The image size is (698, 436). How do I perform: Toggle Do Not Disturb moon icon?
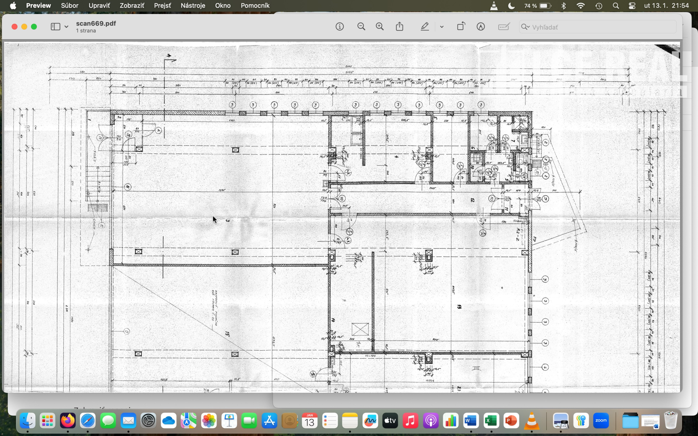[511, 6]
